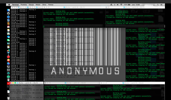171x100 pixels.
Task: Launch Safari compass icon in dock
Action: coord(8,17)
